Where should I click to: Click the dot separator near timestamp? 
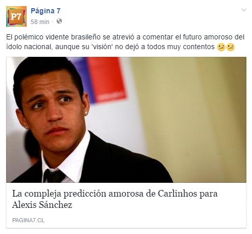(x=53, y=22)
